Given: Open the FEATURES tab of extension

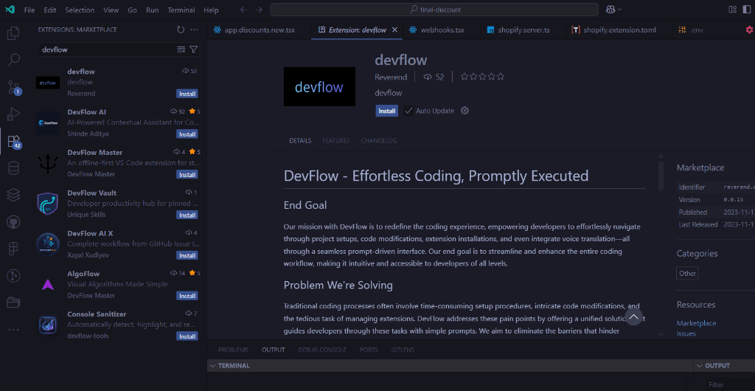Looking at the screenshot, I should [336, 141].
